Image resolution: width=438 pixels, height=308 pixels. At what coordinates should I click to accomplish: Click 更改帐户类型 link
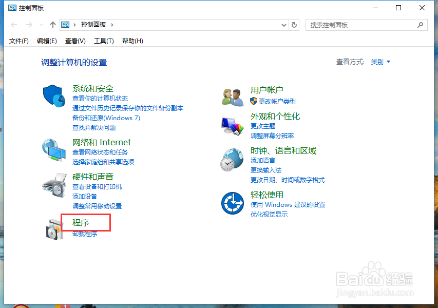coord(277,101)
